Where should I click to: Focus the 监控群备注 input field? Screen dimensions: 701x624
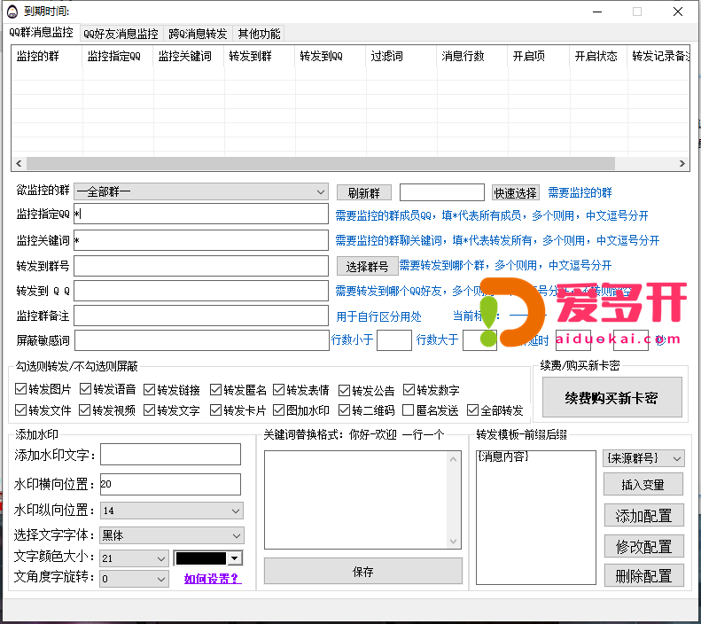[201, 316]
